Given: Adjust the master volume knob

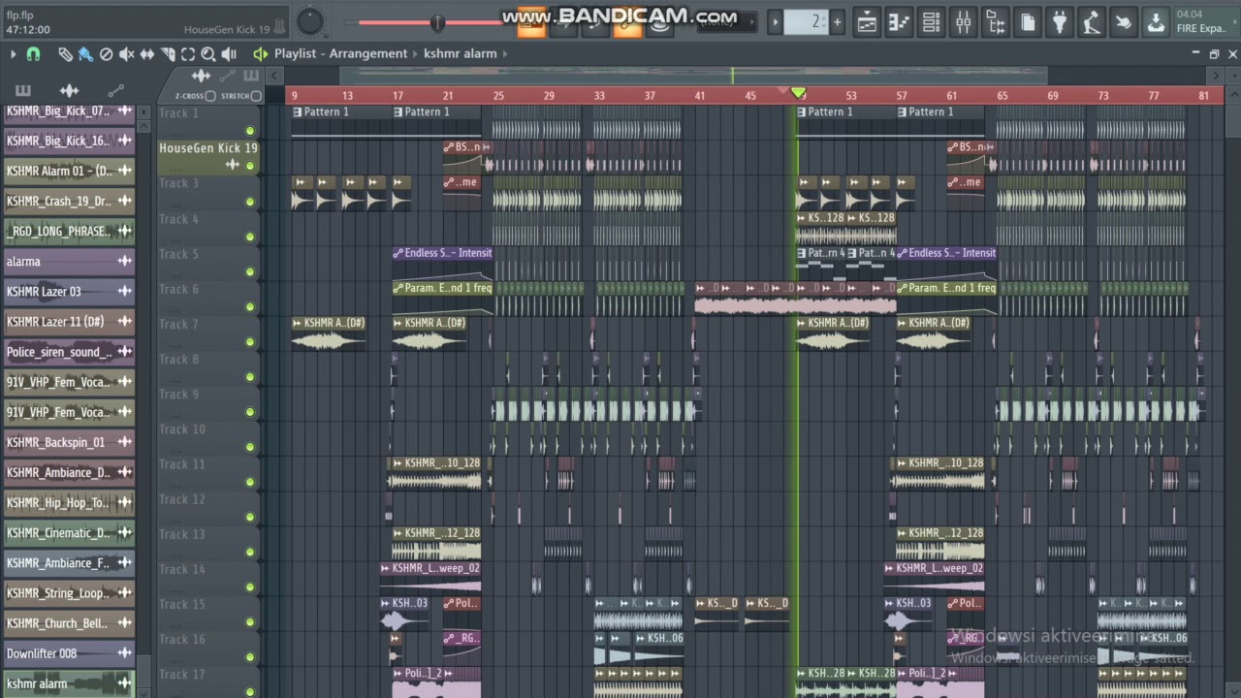Looking at the screenshot, I should pos(310,21).
